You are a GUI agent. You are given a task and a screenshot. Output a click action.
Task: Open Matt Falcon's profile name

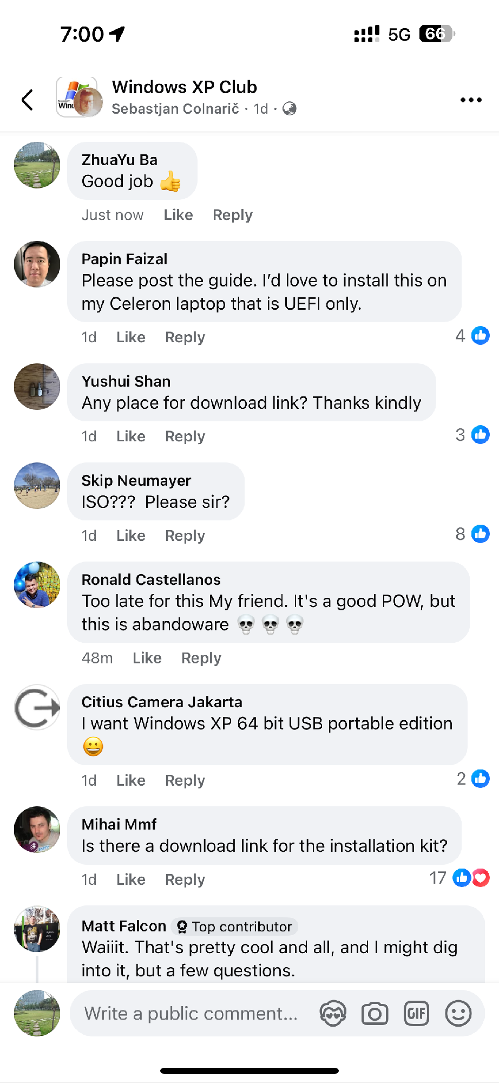point(124,926)
